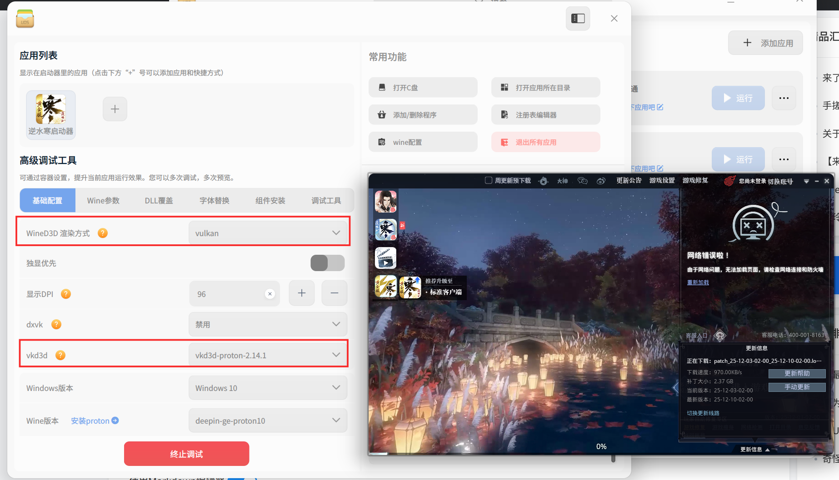Open the more options button beside first 运行
The image size is (839, 480).
coord(784,98)
